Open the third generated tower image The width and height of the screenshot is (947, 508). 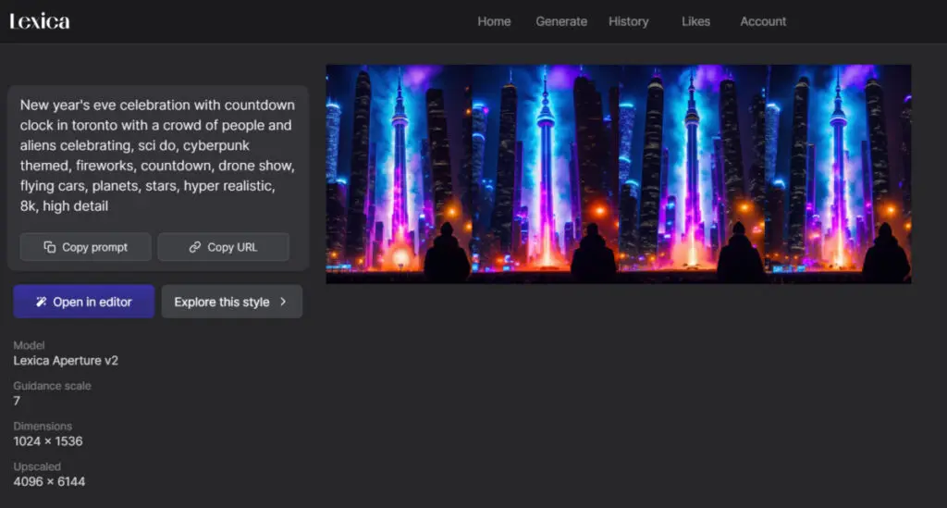click(x=692, y=173)
